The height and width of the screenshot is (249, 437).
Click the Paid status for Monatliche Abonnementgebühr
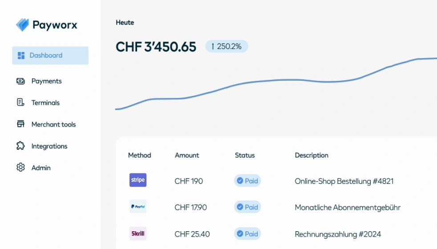[247, 207]
